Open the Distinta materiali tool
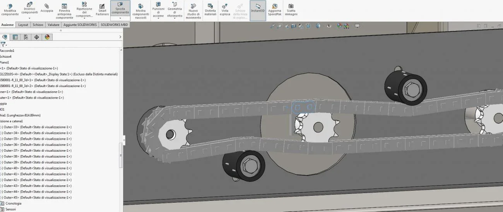Viewport: 503px width, 212px height. click(210, 10)
